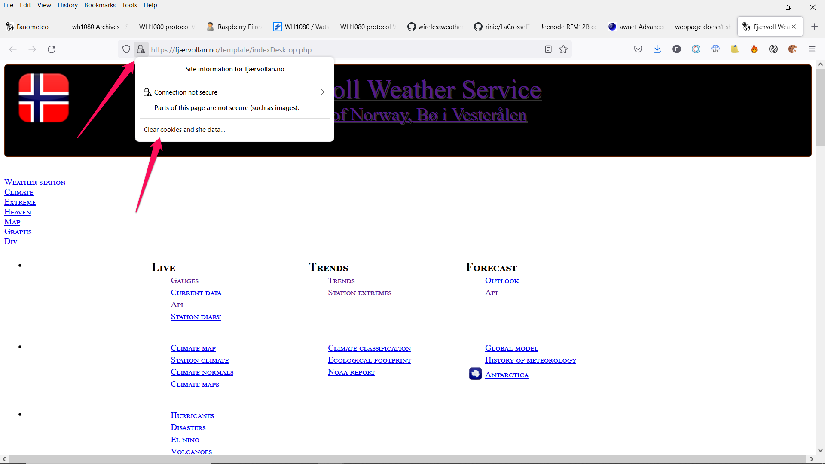Open Extreme link
Image resolution: width=825 pixels, height=464 pixels.
point(20,202)
